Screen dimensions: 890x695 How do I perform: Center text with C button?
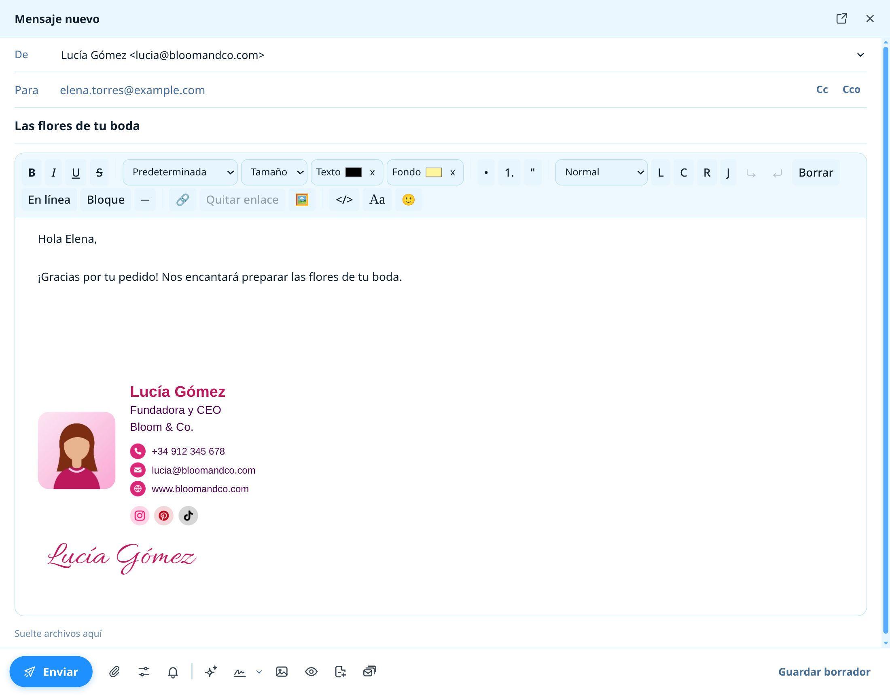pos(683,173)
